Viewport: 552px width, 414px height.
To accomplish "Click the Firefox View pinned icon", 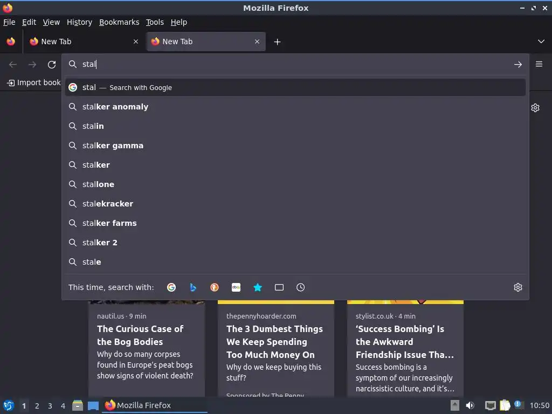I will (11, 42).
